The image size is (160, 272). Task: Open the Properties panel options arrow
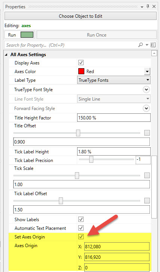pyautogui.click(x=142, y=7)
